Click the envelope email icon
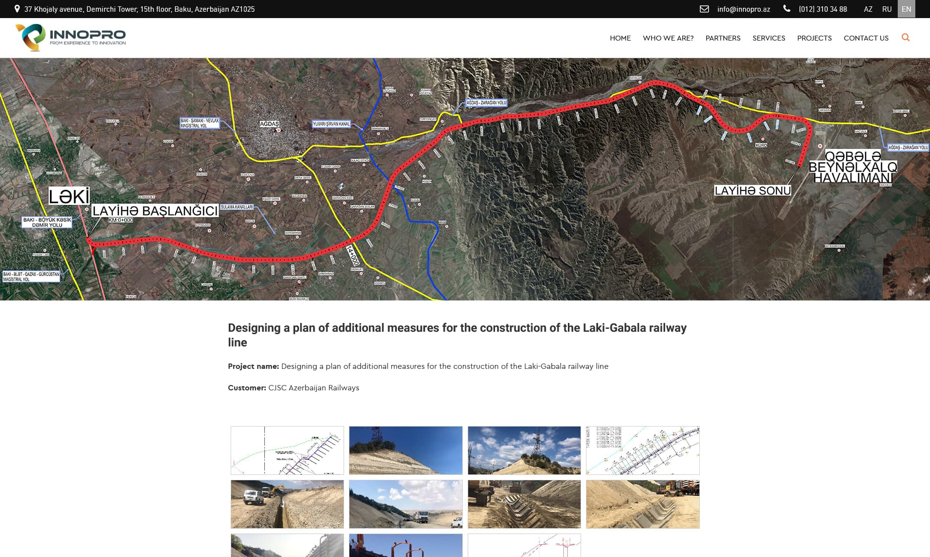The height and width of the screenshot is (557, 930). coord(704,9)
